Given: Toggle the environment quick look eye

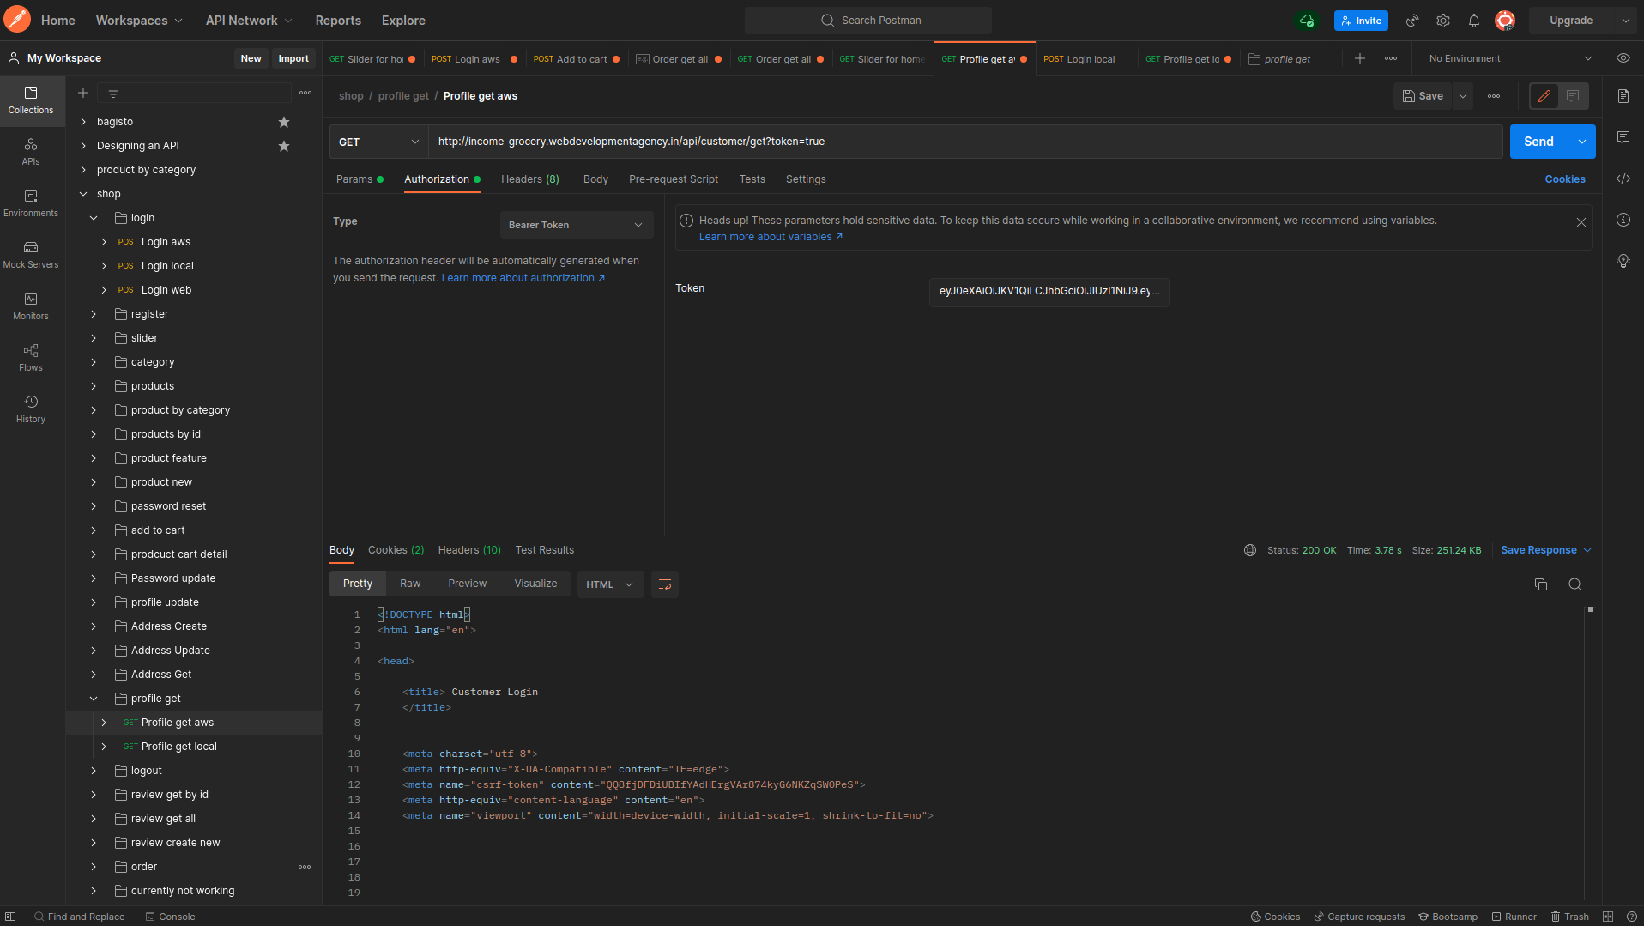Looking at the screenshot, I should tap(1623, 58).
